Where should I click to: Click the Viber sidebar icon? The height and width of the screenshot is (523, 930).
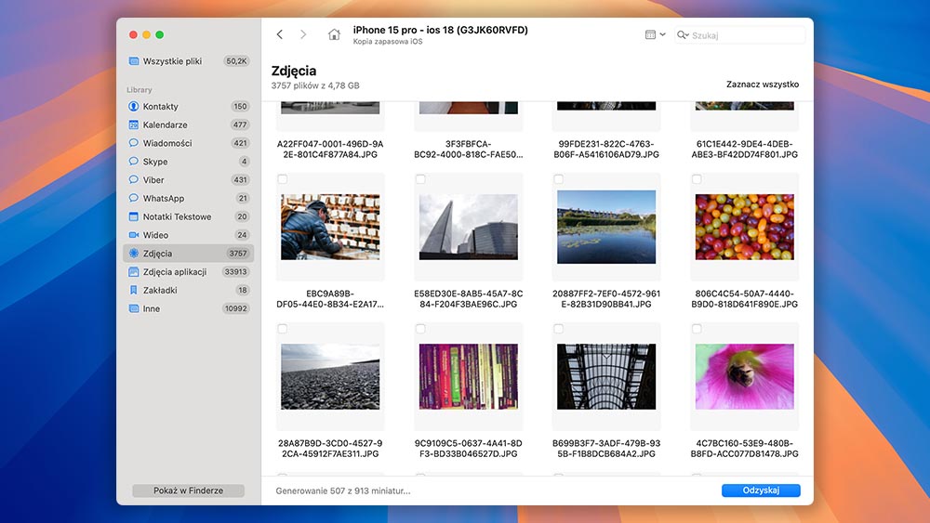pyautogui.click(x=133, y=180)
